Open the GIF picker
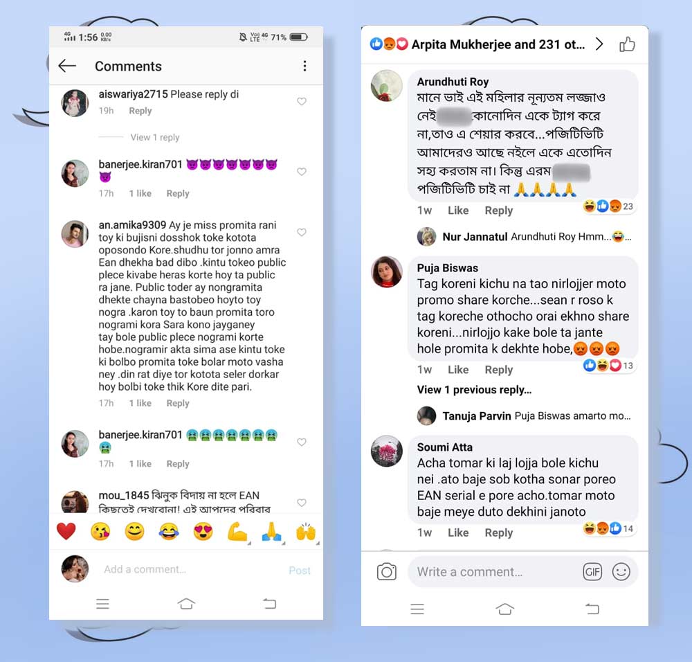The image size is (692, 662). point(592,572)
